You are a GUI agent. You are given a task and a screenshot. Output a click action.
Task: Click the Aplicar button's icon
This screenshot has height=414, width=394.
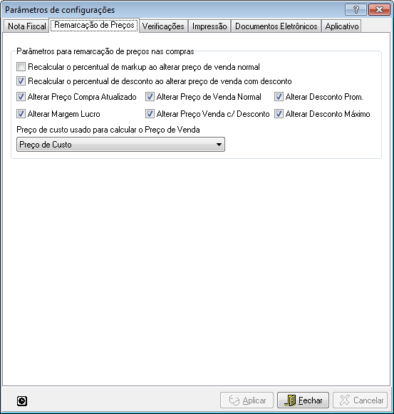tap(234, 400)
